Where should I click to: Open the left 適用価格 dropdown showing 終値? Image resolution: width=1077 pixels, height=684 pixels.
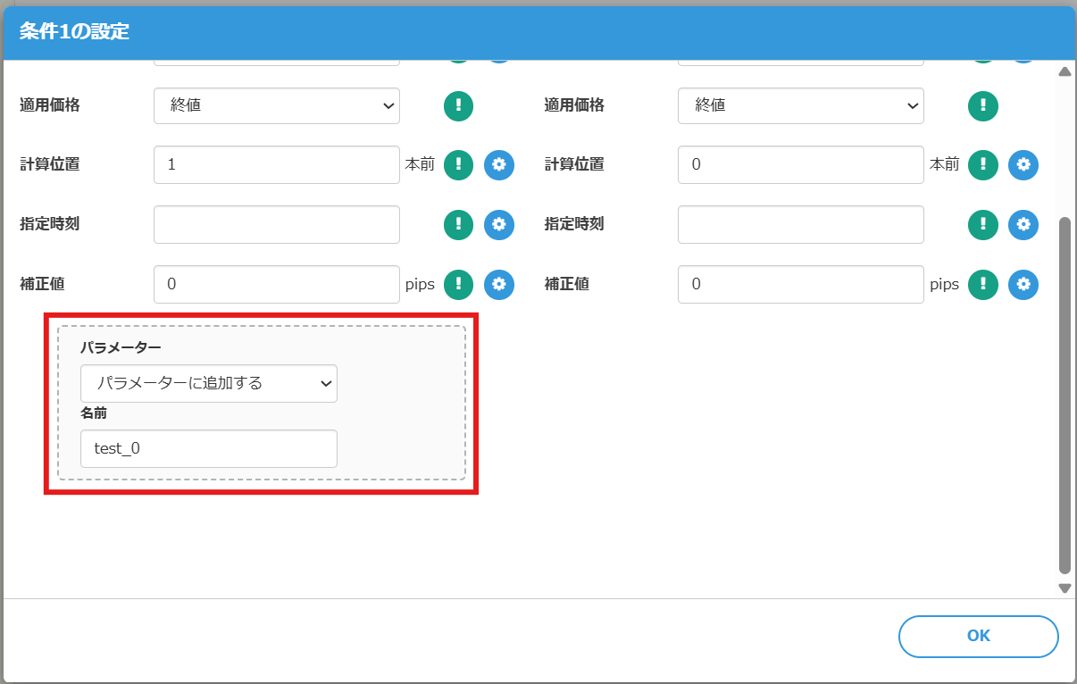276,105
